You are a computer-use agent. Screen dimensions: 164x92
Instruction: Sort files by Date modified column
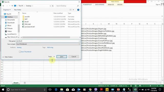[58, 13]
